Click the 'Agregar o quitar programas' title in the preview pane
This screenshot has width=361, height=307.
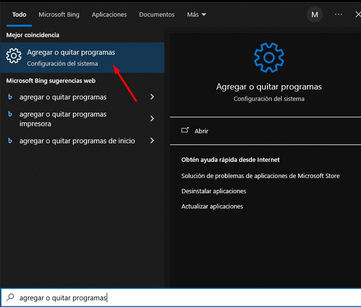(269, 87)
